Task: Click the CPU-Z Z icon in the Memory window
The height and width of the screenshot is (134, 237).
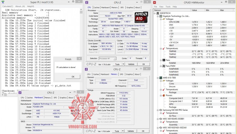Action: click(x=86, y=69)
